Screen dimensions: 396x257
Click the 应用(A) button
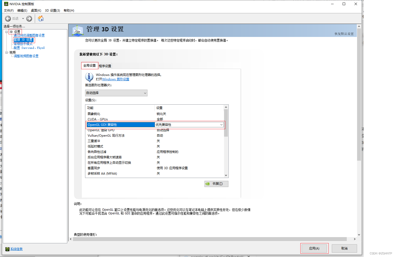[x=314, y=248]
